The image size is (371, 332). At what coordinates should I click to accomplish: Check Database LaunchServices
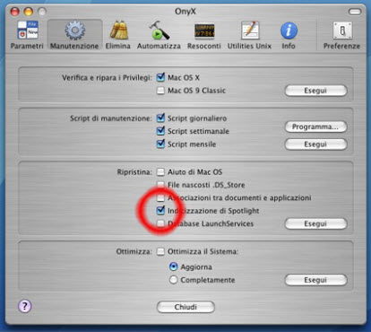pyautogui.click(x=160, y=223)
